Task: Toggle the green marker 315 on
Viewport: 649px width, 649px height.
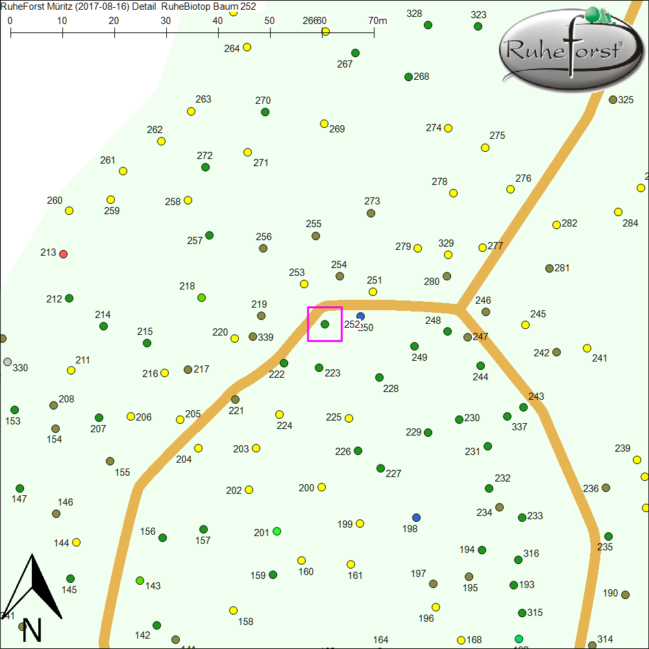Action: click(521, 612)
